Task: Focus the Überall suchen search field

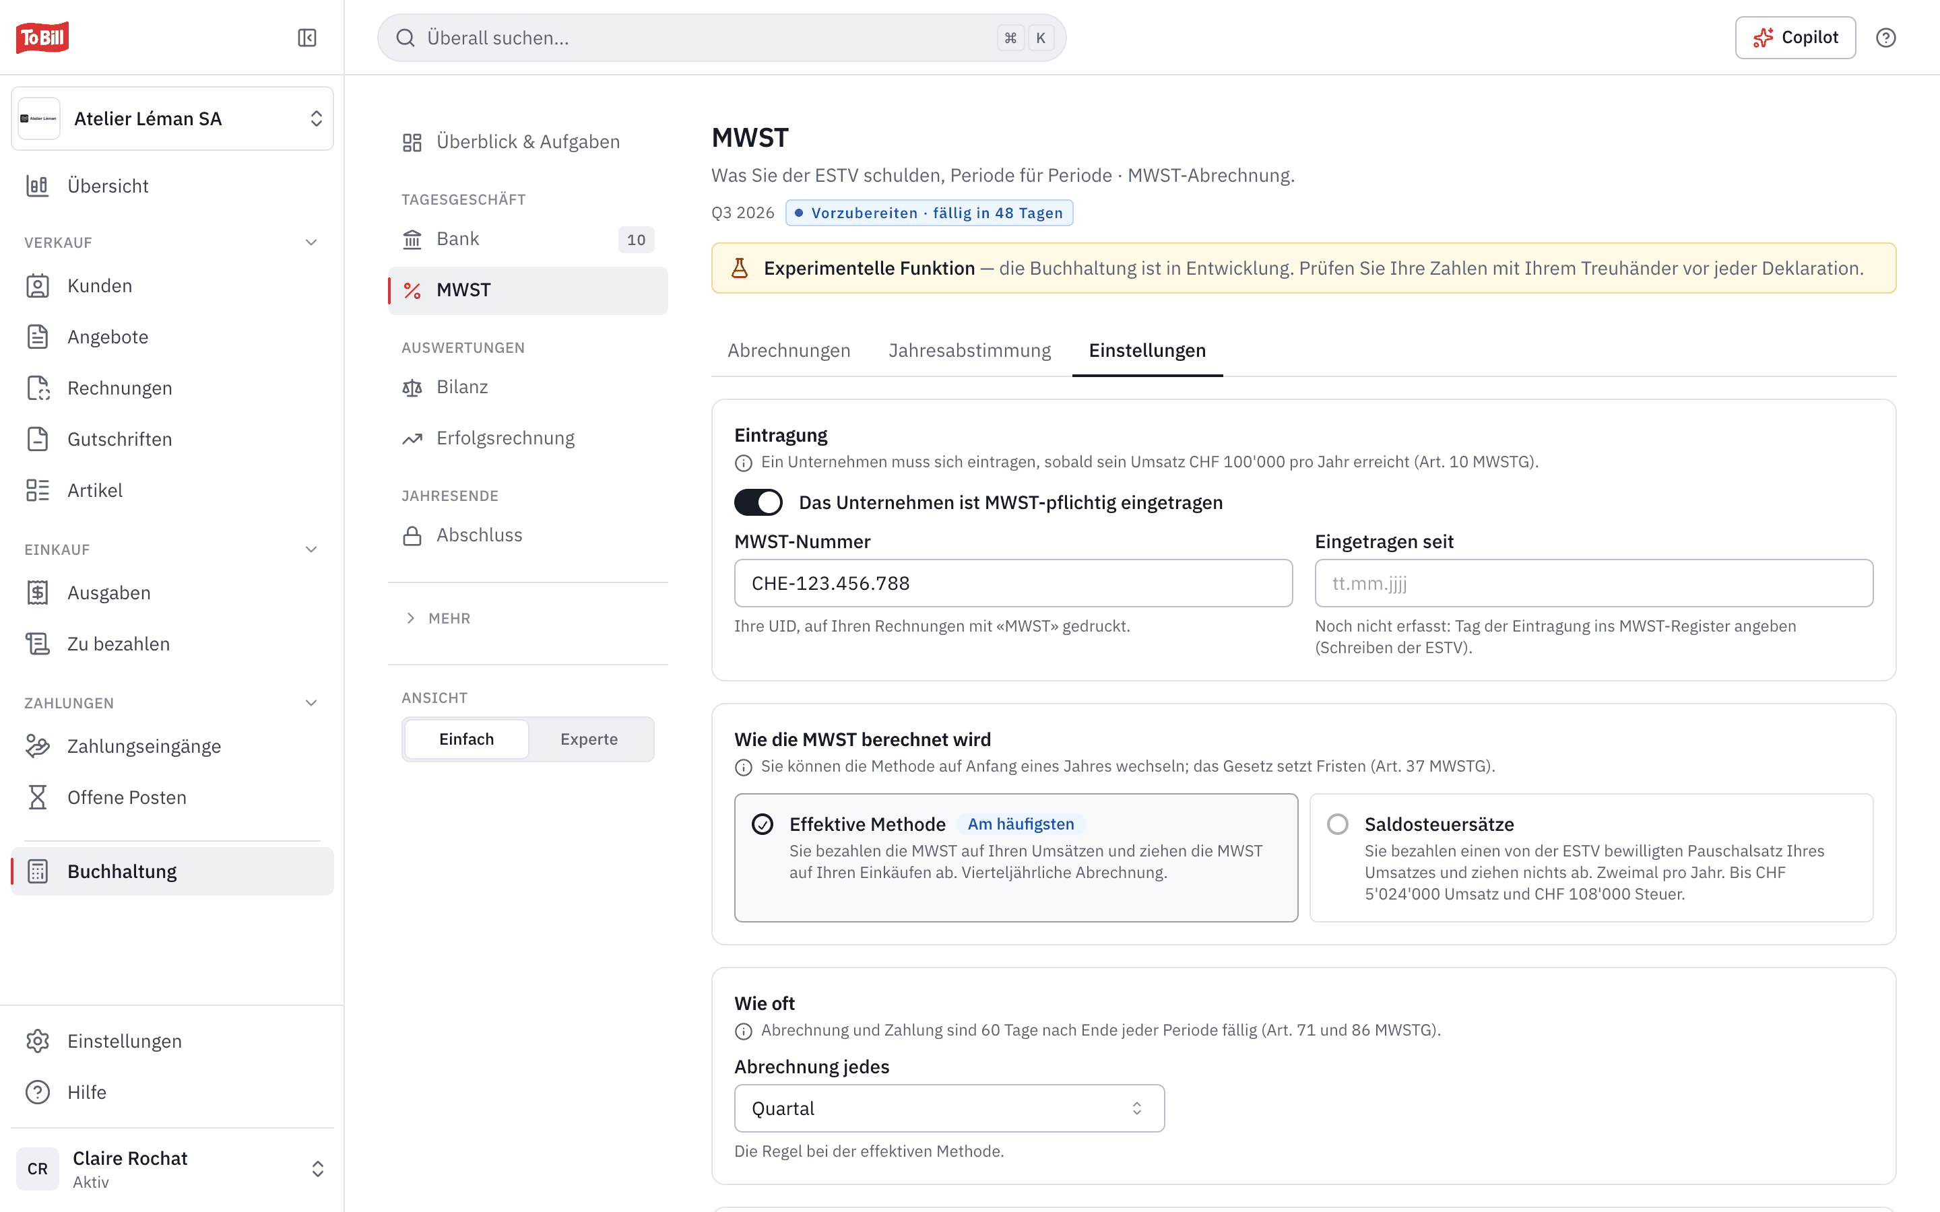Action: (721, 38)
